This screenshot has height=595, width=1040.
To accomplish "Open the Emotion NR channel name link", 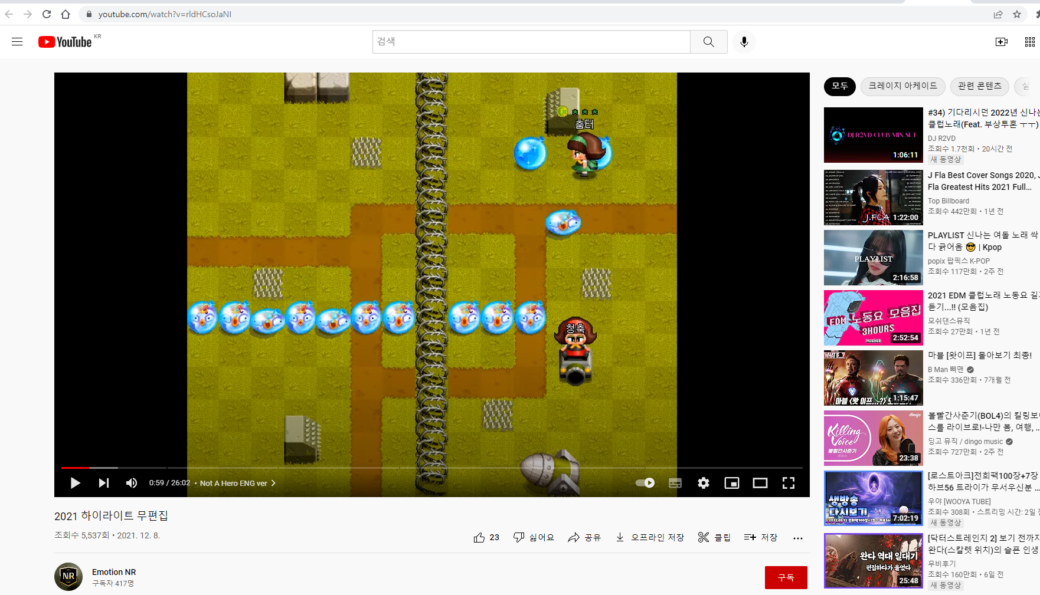I will [x=114, y=572].
